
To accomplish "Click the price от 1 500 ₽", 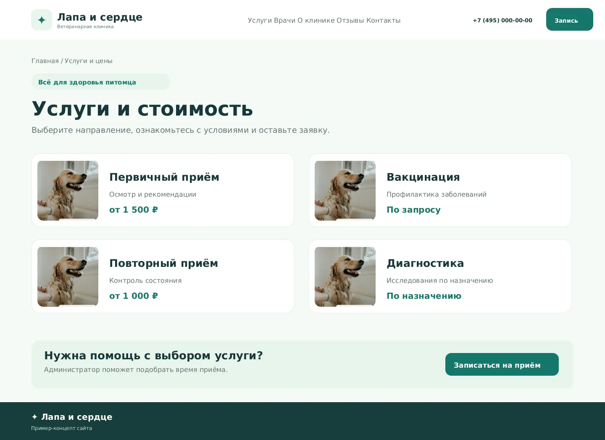I will point(134,210).
